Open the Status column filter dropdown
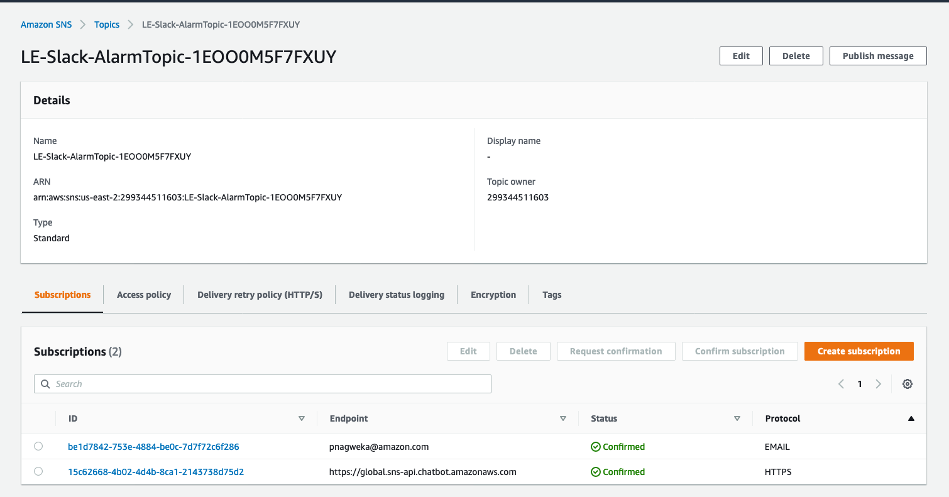The height and width of the screenshot is (497, 949). pyautogui.click(x=737, y=418)
